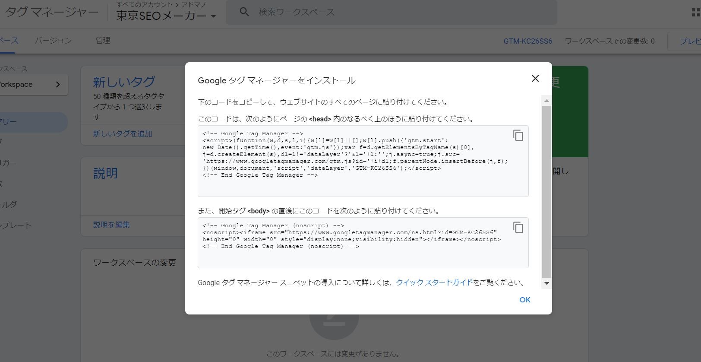Copy the noscript body code snippet
The image size is (701, 362).
coord(518,228)
